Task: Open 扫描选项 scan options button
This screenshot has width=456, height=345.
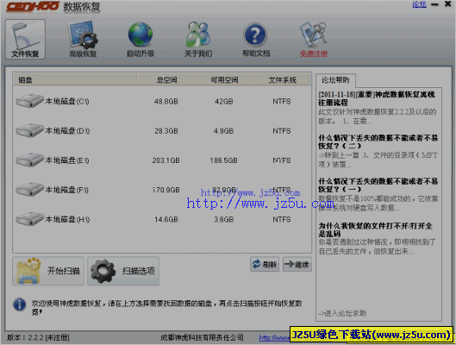Action: point(123,271)
